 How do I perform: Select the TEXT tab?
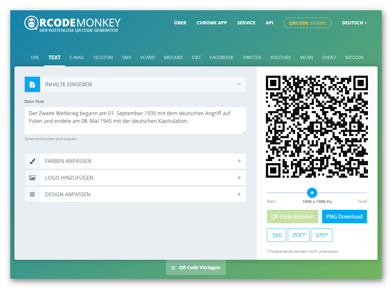[55, 57]
